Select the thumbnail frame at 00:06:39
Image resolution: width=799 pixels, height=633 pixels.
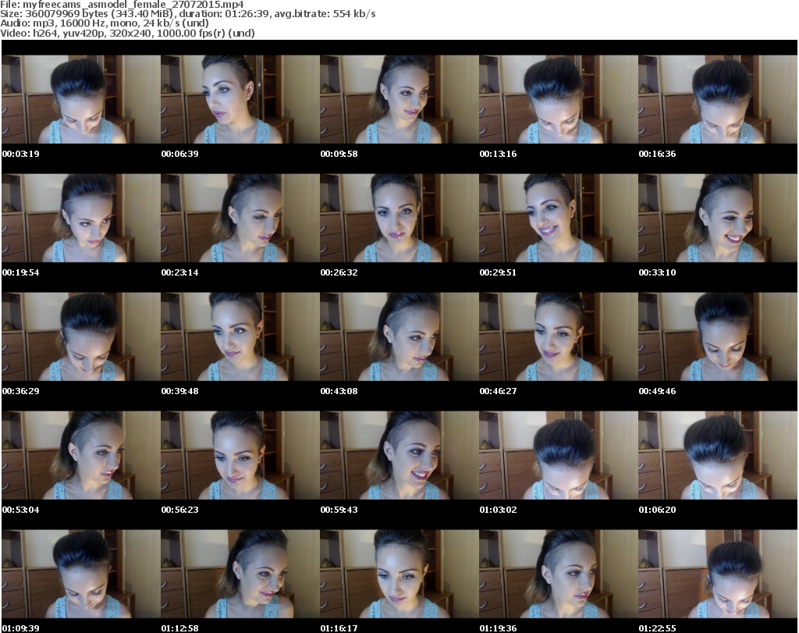[x=240, y=99]
